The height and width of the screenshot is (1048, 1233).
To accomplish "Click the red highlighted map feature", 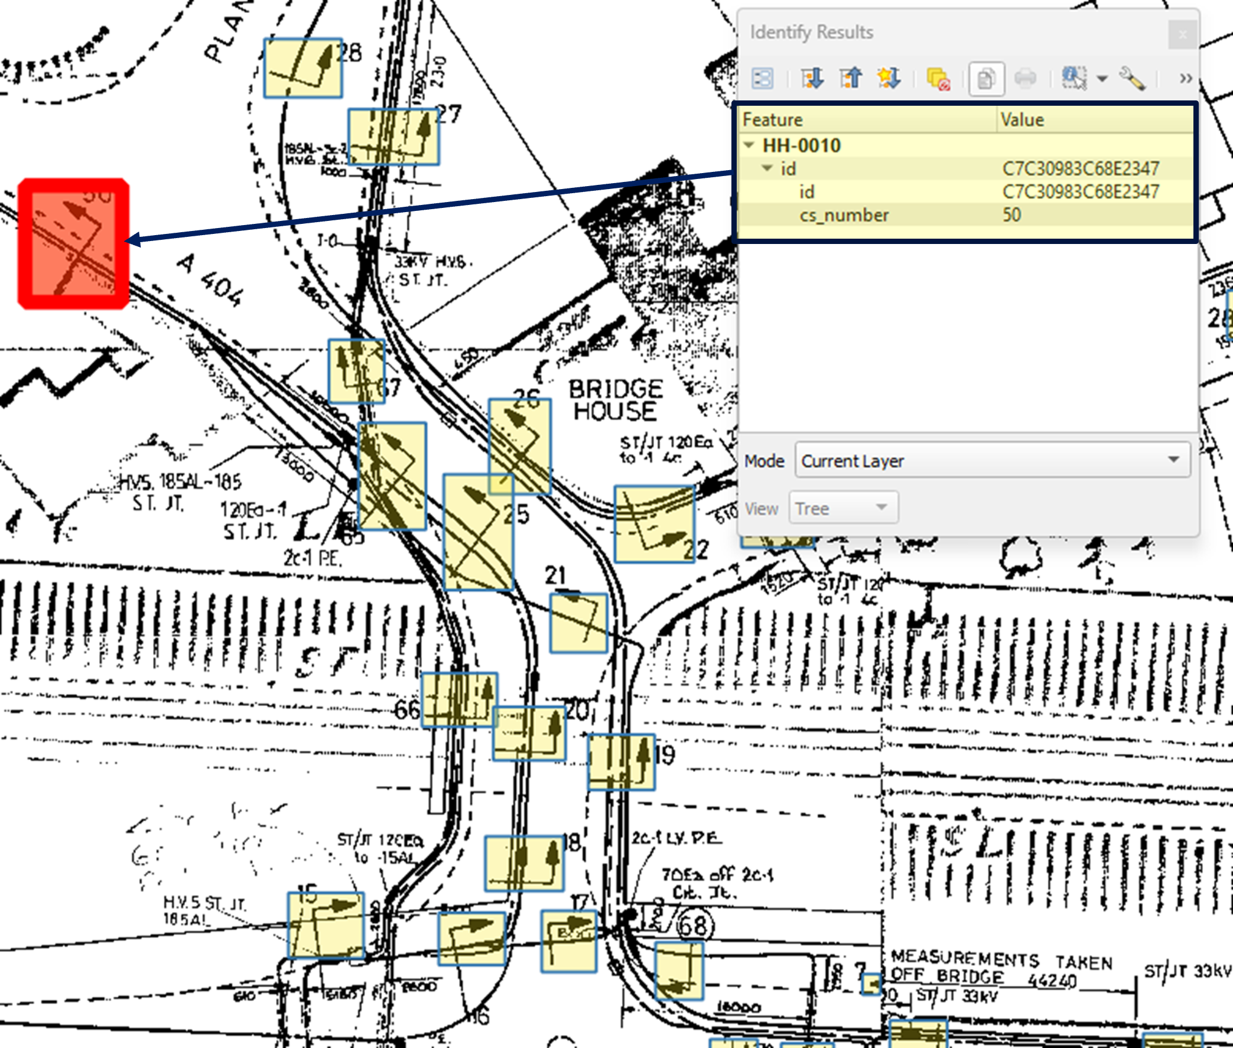I will click(x=73, y=243).
